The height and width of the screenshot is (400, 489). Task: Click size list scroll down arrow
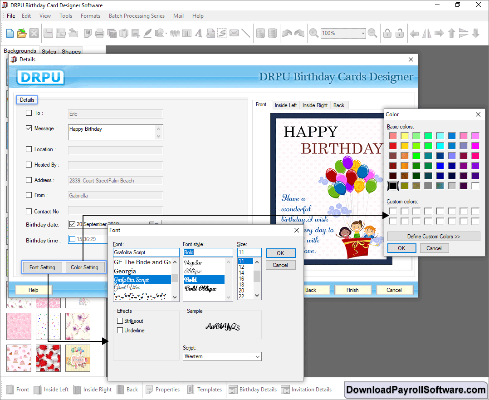coord(257,296)
